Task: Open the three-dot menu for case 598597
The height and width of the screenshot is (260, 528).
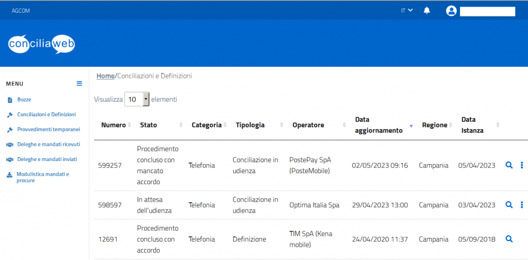Action: pos(522,205)
